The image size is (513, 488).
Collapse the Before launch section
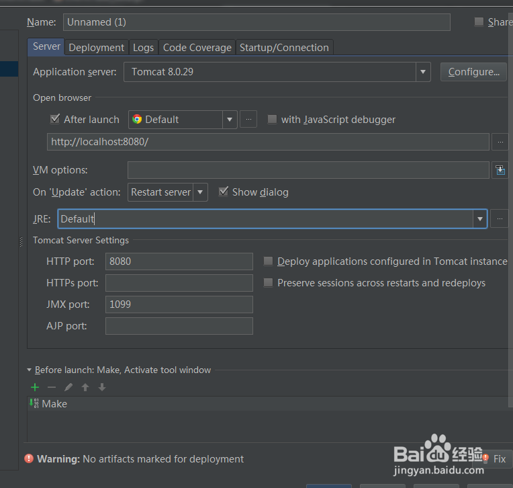point(29,370)
